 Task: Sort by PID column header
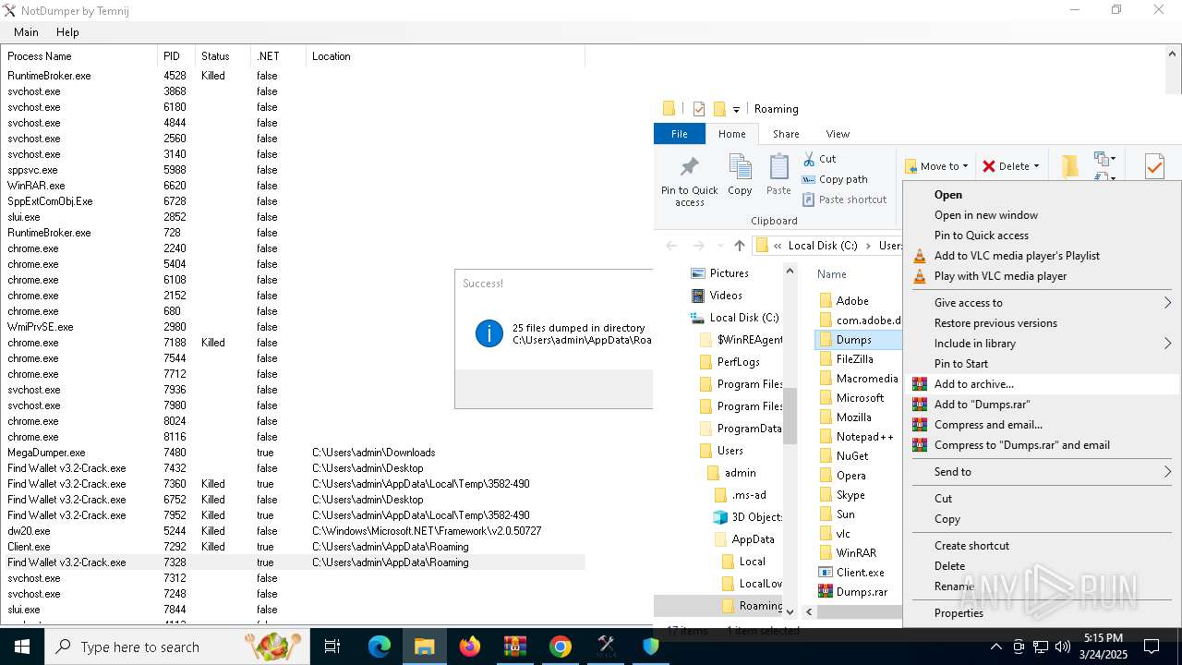(176, 56)
